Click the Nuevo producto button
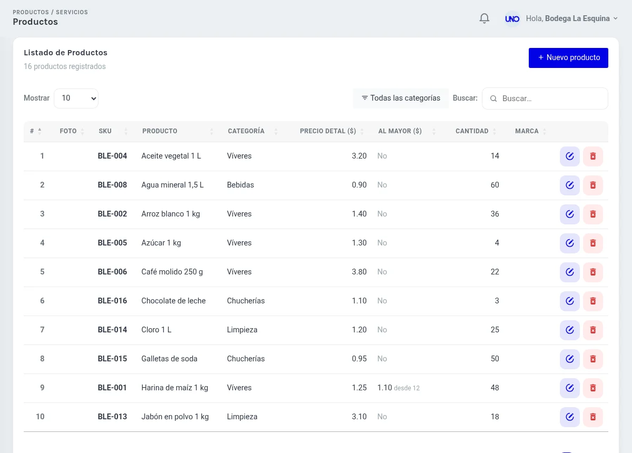This screenshot has width=632, height=453. [x=568, y=58]
